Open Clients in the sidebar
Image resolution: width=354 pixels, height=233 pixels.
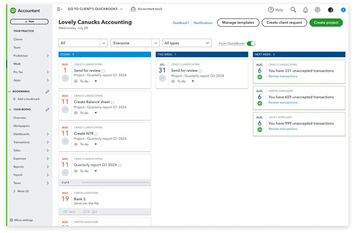18,39
